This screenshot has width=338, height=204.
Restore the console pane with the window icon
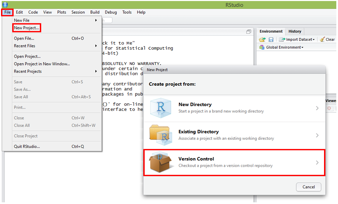[x=249, y=32]
